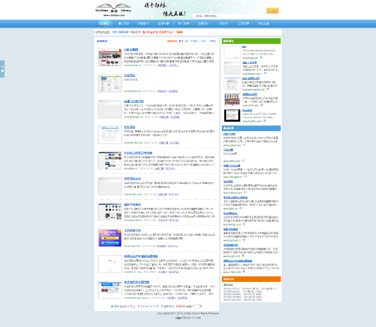Open thumbnail of www.fzmo.cn entry
The width and height of the screenshot is (376, 327).
(110, 161)
